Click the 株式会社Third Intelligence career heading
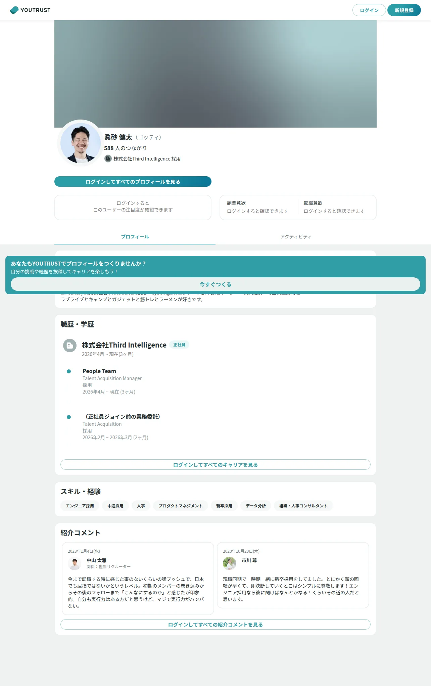The image size is (431, 686). point(124,345)
